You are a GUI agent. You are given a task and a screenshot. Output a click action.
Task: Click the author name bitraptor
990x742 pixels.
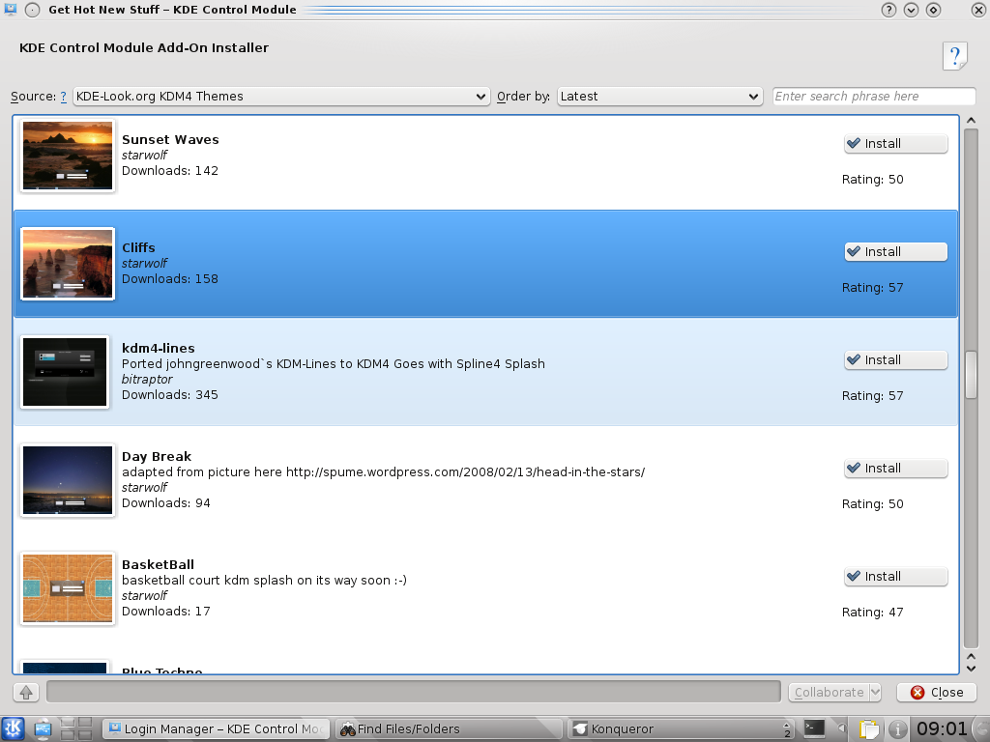coord(147,379)
